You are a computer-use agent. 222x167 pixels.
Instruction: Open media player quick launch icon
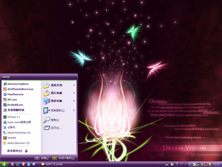pos(12,164)
